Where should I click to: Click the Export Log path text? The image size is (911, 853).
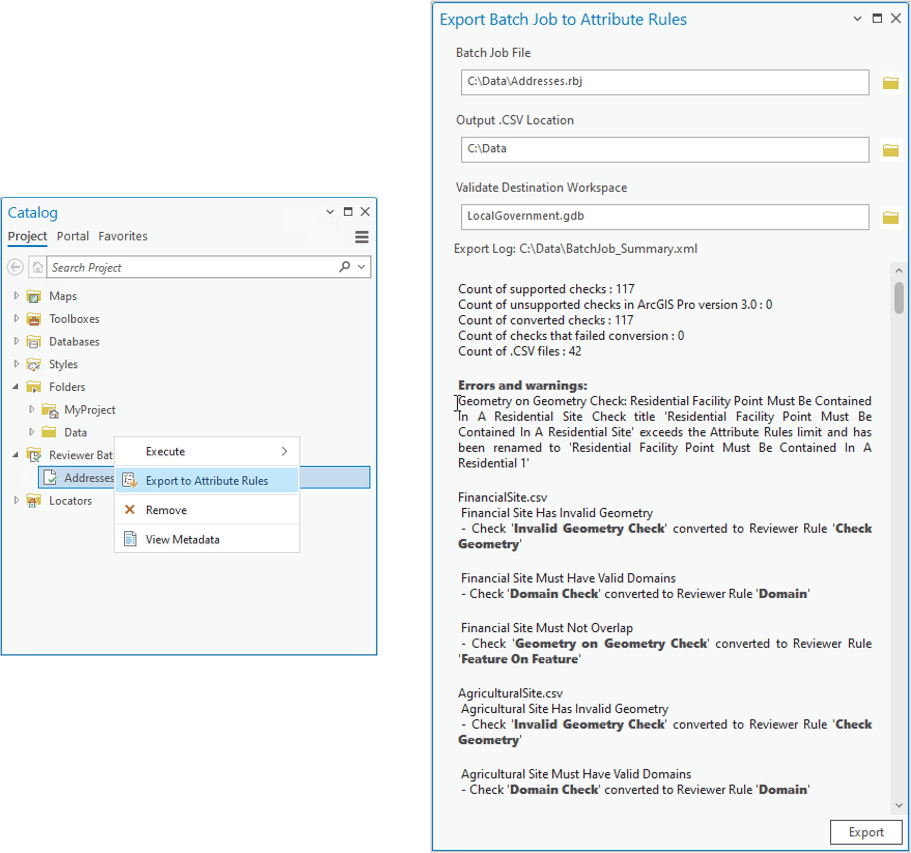pos(575,249)
